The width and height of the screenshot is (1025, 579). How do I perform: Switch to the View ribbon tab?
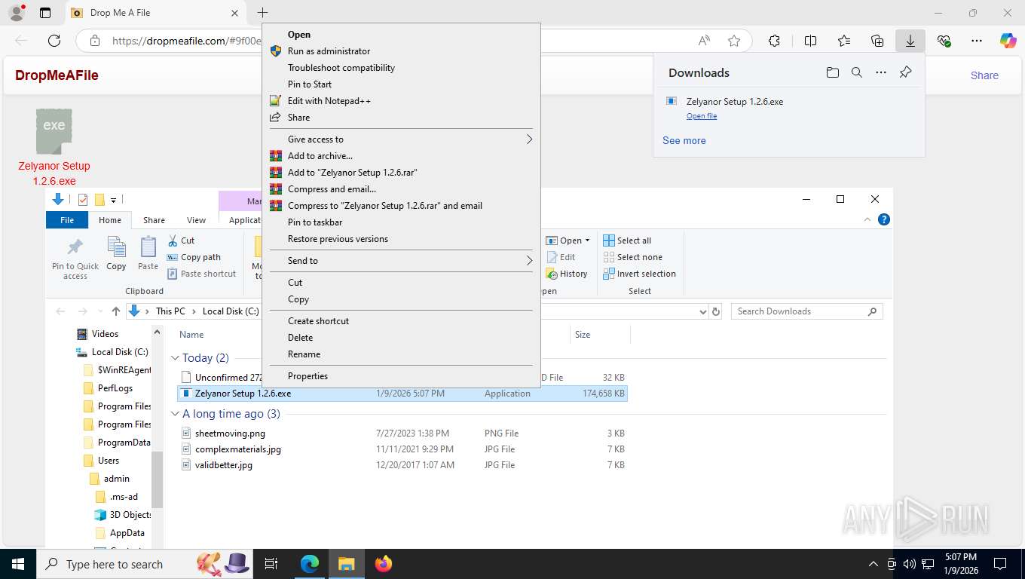pos(196,220)
